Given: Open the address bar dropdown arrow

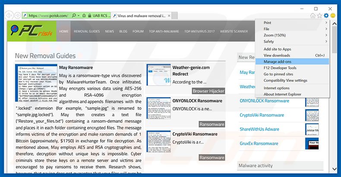Looking at the screenshot, I should tap(79, 16).
